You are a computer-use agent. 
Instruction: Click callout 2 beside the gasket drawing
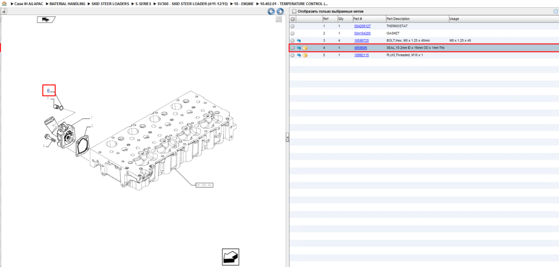pyautogui.click(x=92, y=126)
